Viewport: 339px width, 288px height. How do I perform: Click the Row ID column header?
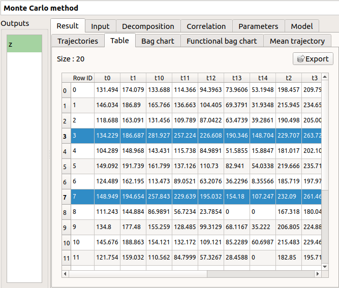click(82, 78)
